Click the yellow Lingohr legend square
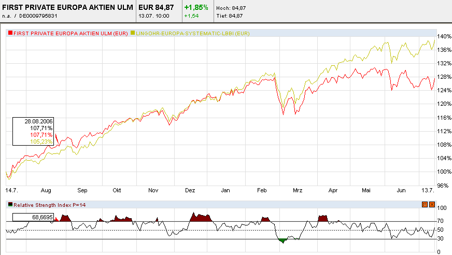The height and width of the screenshot is (255, 452). (133, 33)
